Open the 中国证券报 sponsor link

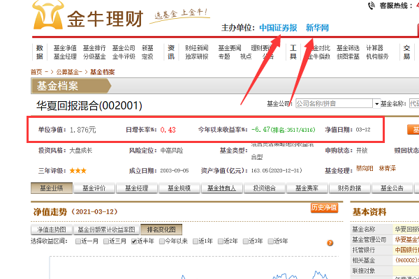click(278, 27)
